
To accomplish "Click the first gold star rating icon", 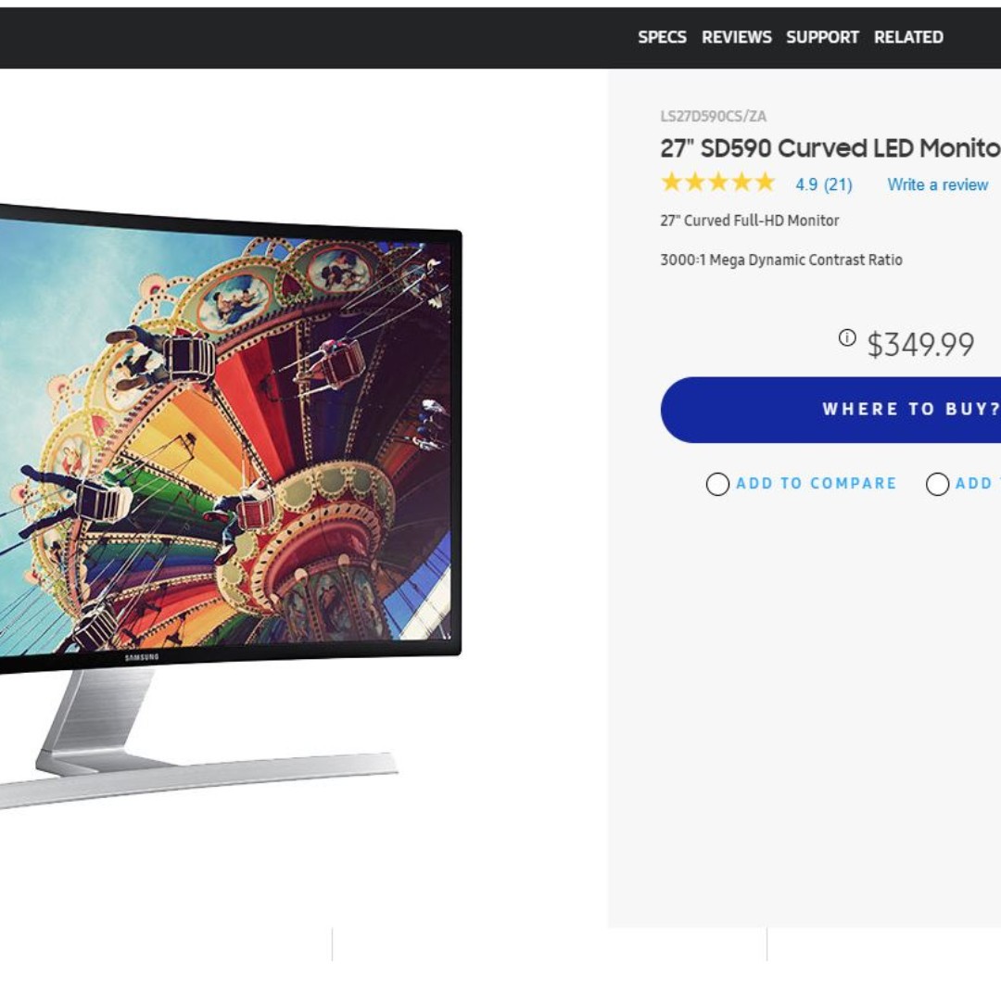I will (671, 182).
